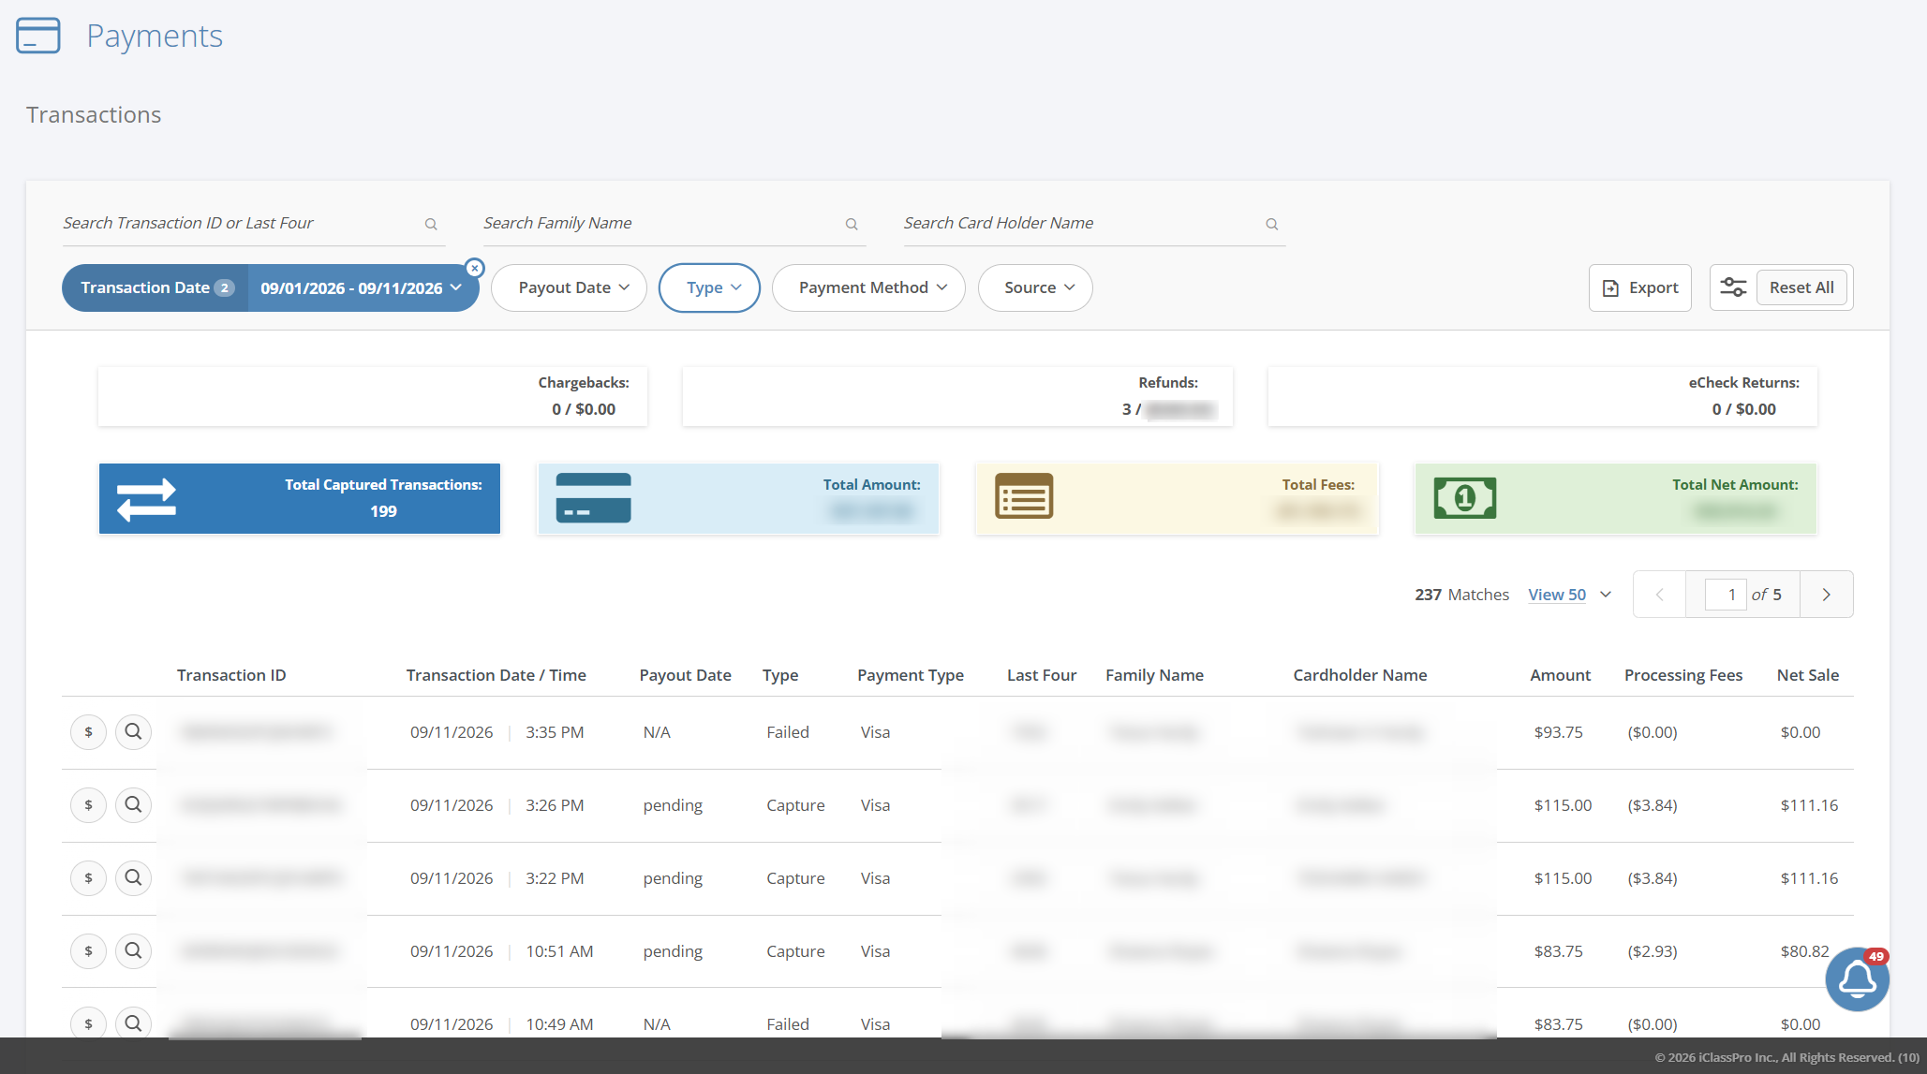Click the Net Sale column header
This screenshot has width=1927, height=1074.
[1807, 675]
